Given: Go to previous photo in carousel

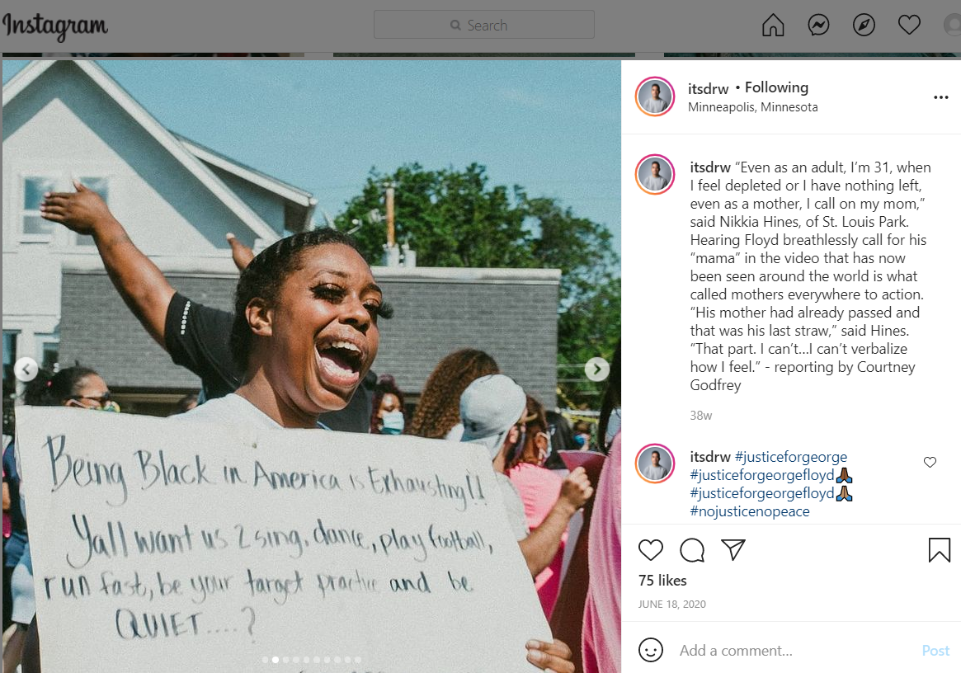Looking at the screenshot, I should coord(26,369).
